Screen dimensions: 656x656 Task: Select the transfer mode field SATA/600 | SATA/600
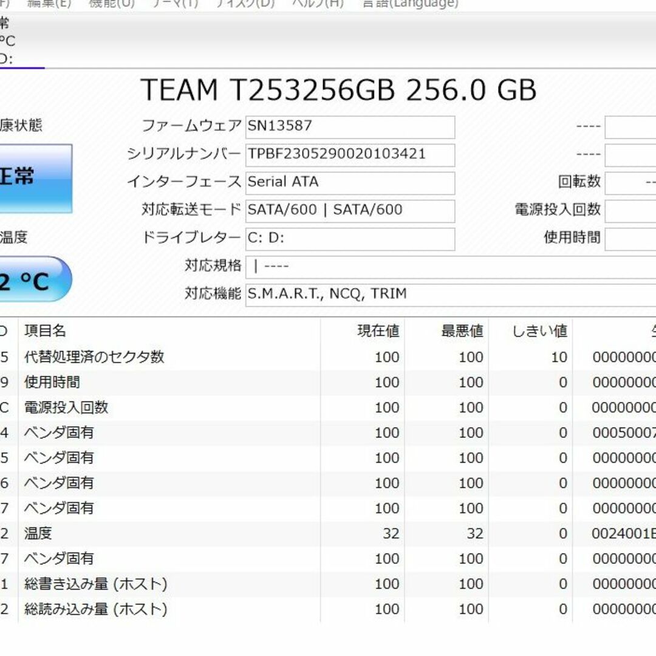[x=350, y=211]
